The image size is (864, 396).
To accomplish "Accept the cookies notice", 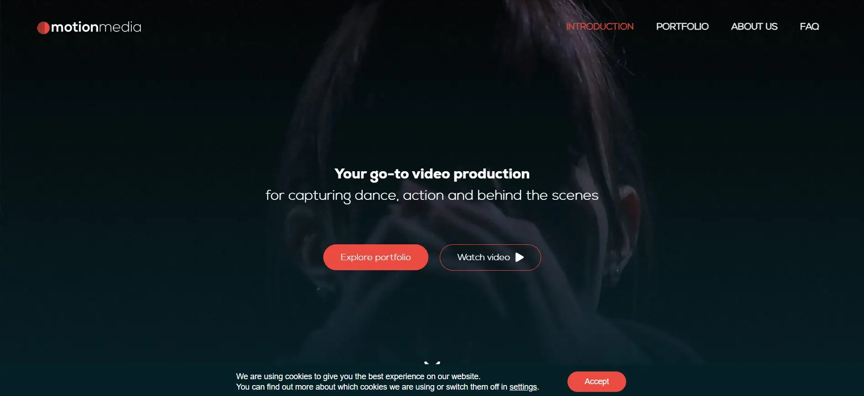I will 597,381.
